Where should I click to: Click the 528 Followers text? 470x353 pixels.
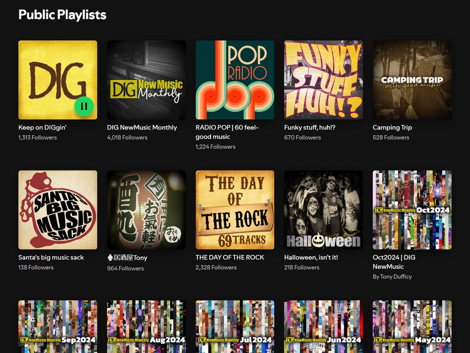pos(391,138)
